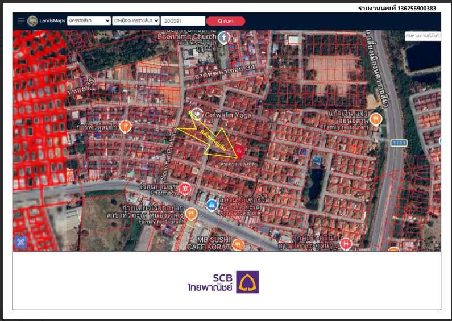This screenshot has height=321, width=452.
Task: Click the red ค้นหา search button
Action: [x=226, y=21]
